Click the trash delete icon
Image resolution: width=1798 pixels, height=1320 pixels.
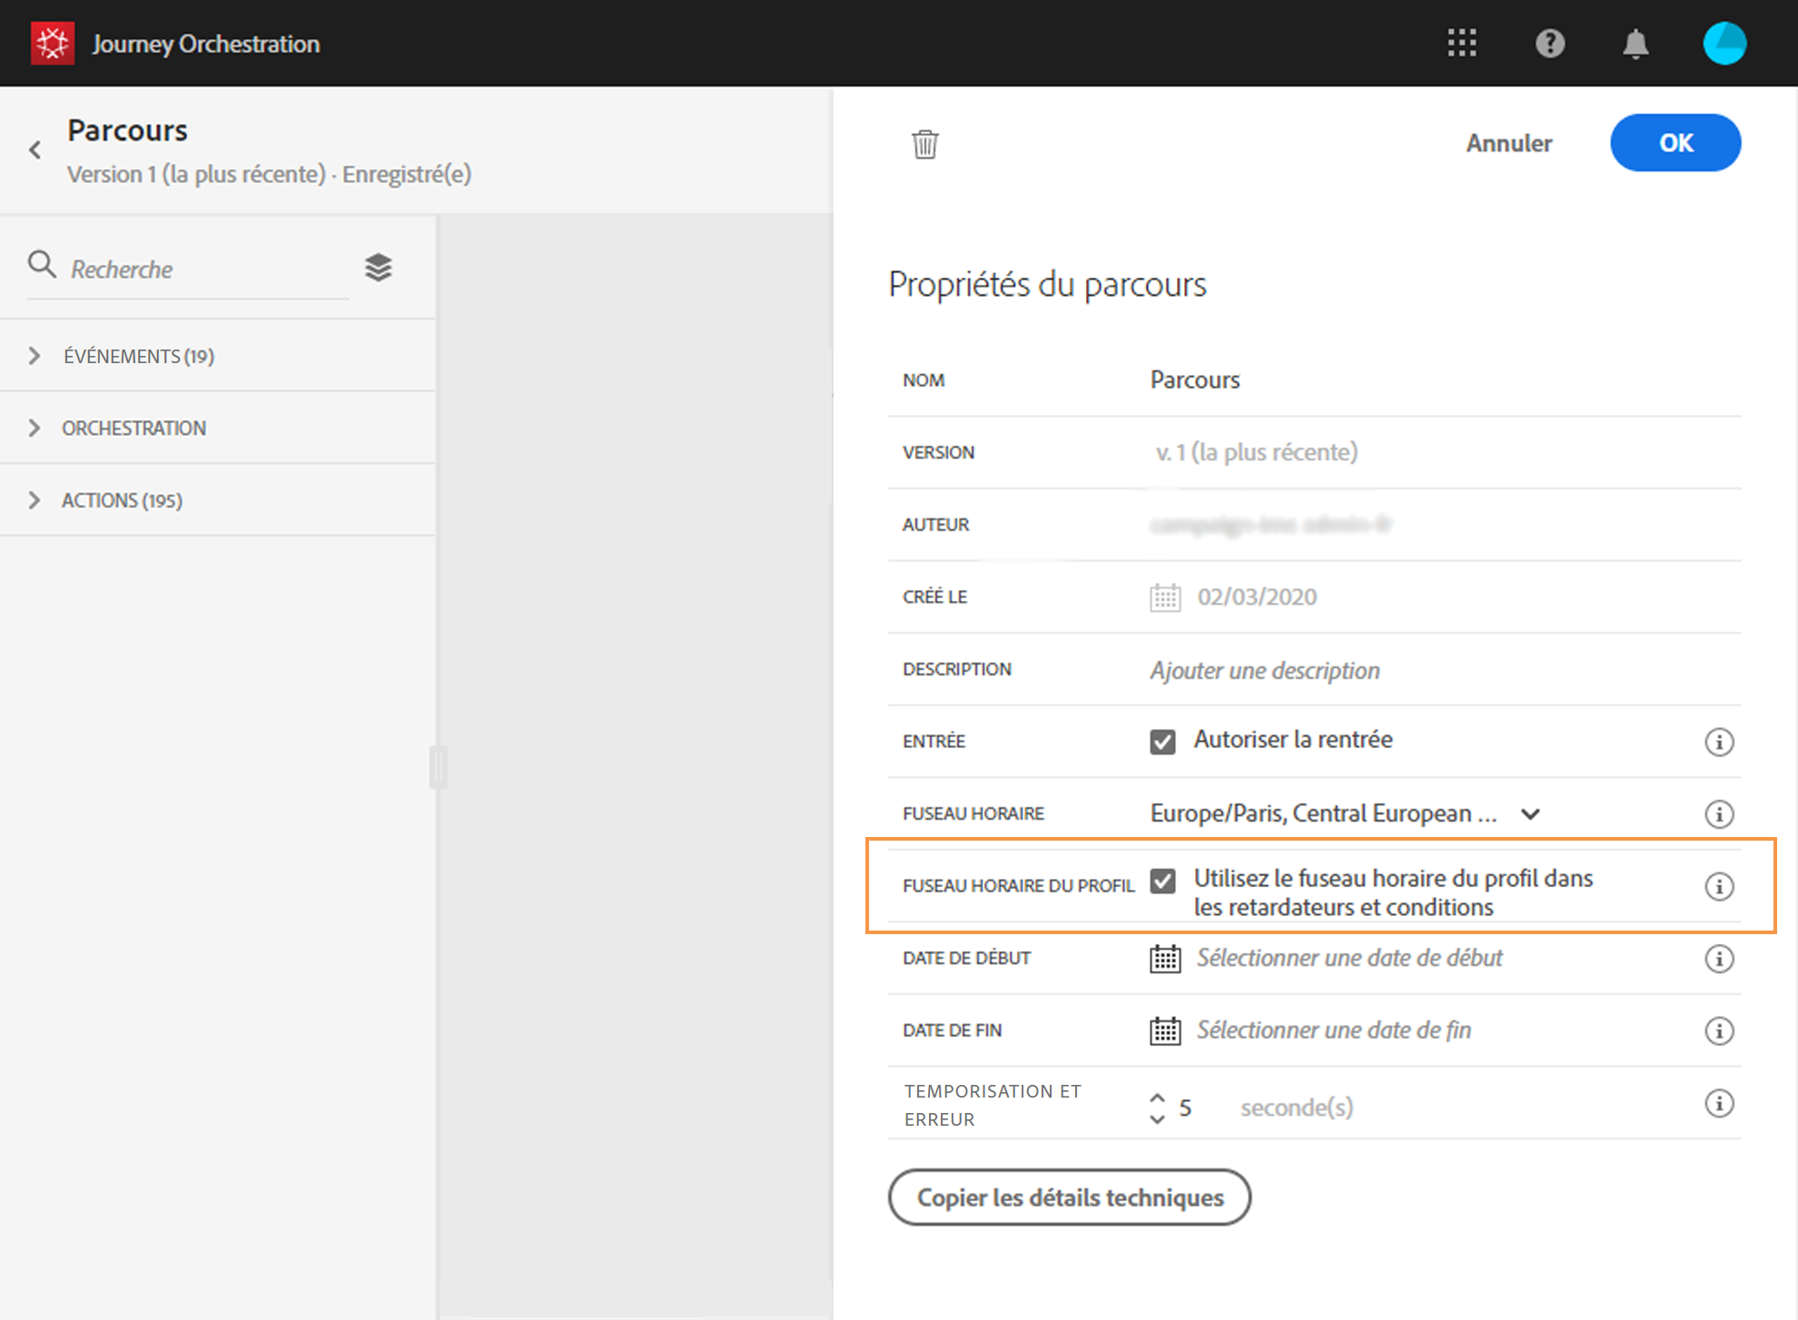(x=924, y=143)
